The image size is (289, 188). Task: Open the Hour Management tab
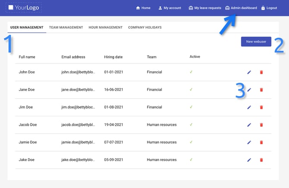pyautogui.click(x=105, y=27)
